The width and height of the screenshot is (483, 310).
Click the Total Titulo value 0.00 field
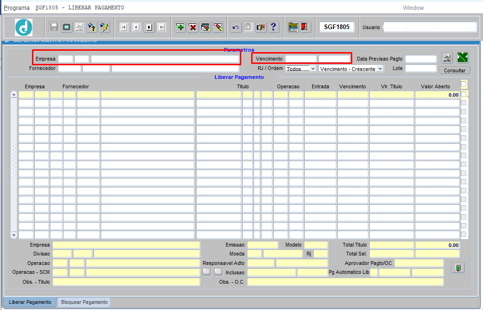[437, 245]
